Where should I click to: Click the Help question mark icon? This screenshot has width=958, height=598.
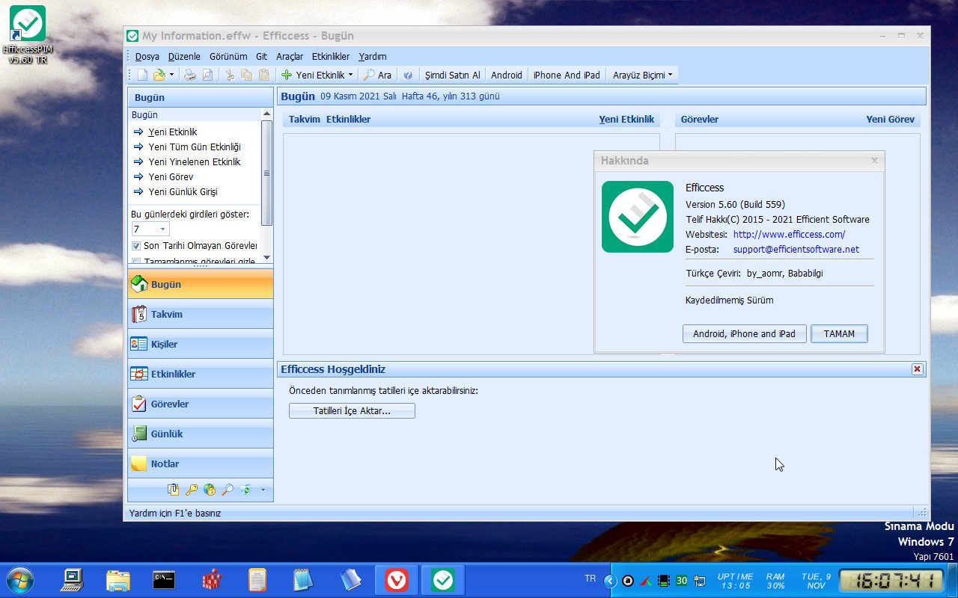coord(408,75)
